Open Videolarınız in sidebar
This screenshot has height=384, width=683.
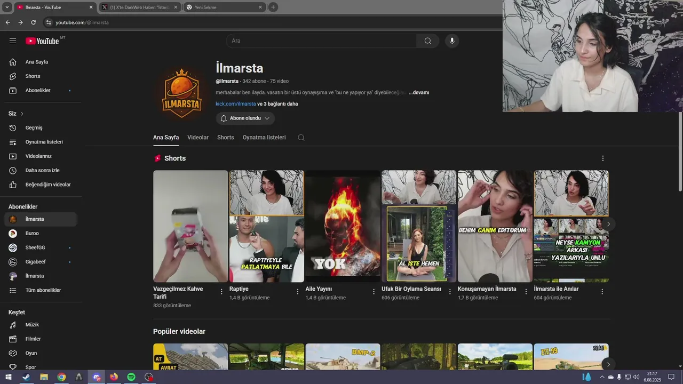(41, 156)
